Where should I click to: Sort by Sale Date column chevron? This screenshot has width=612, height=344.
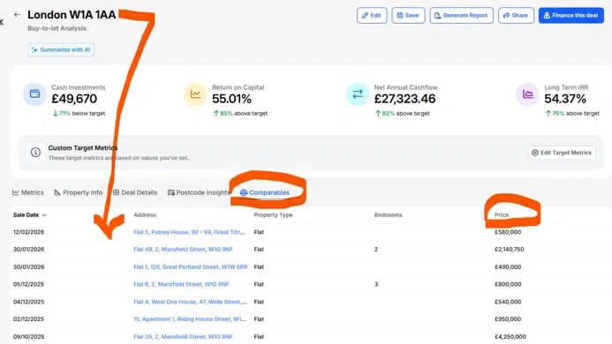[x=44, y=215]
